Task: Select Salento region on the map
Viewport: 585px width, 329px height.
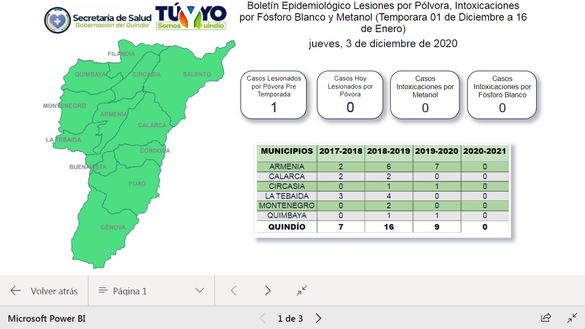Action: tap(197, 74)
